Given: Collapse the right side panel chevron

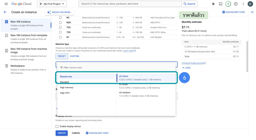Looking at the screenshot, I should click(x=252, y=12).
